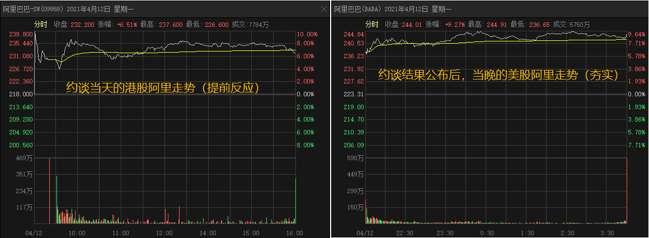649x238 pixels.
Task: Click the 236.23 price axis label
Action: point(354,56)
